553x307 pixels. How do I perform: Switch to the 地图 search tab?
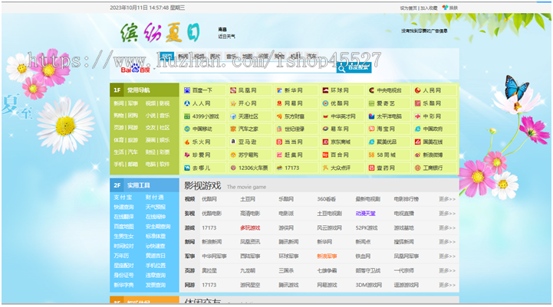click(x=247, y=56)
